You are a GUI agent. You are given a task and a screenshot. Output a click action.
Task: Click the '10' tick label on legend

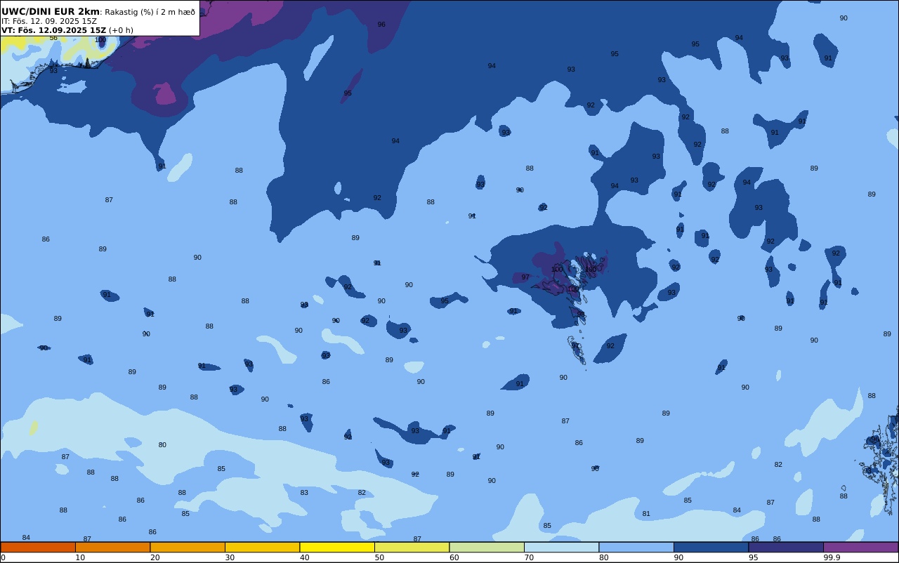[80, 557]
